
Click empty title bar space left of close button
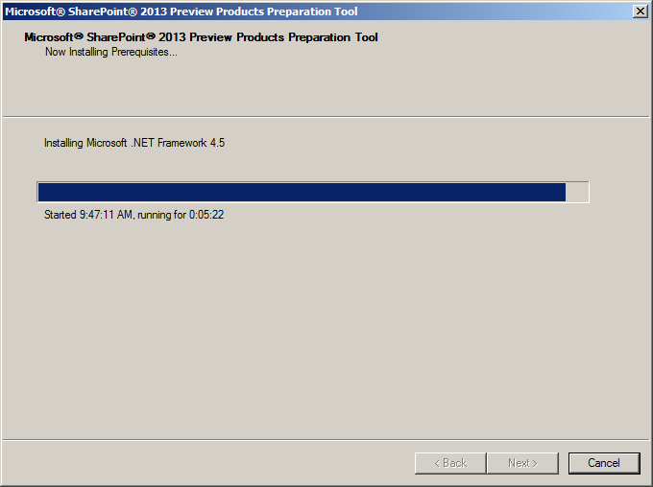pyautogui.click(x=499, y=12)
